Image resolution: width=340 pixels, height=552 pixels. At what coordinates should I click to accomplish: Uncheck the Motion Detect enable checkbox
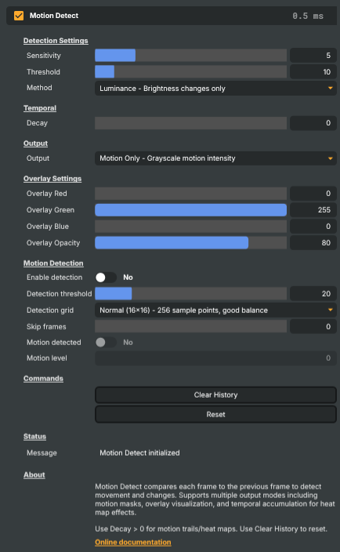click(x=19, y=16)
